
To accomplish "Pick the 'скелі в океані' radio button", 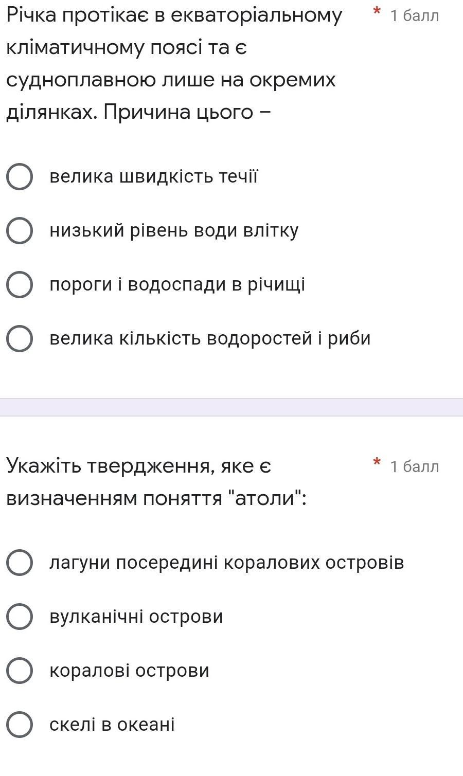I will (x=20, y=725).
